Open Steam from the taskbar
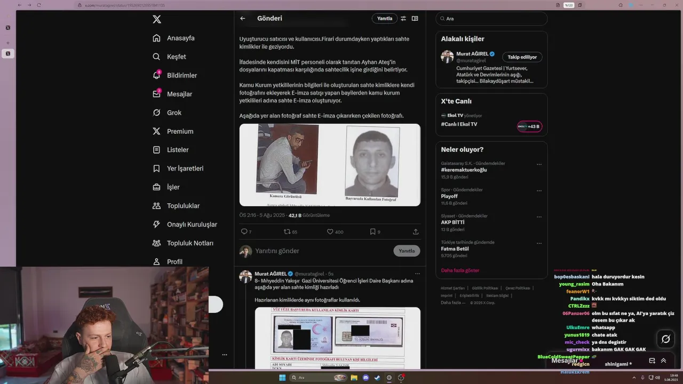This screenshot has height=384, width=683. click(377, 378)
